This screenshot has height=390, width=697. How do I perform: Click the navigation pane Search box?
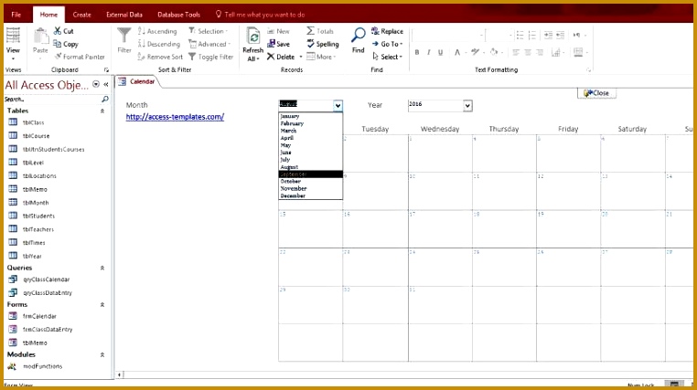pyautogui.click(x=52, y=99)
